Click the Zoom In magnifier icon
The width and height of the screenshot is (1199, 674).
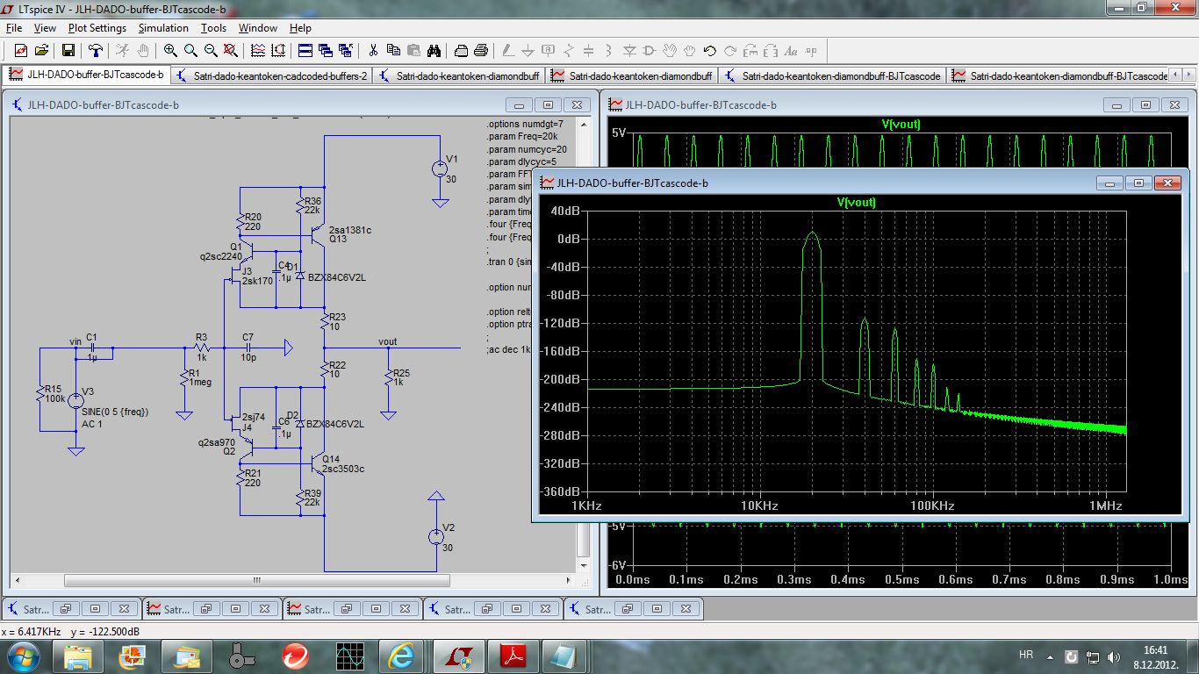(x=170, y=51)
